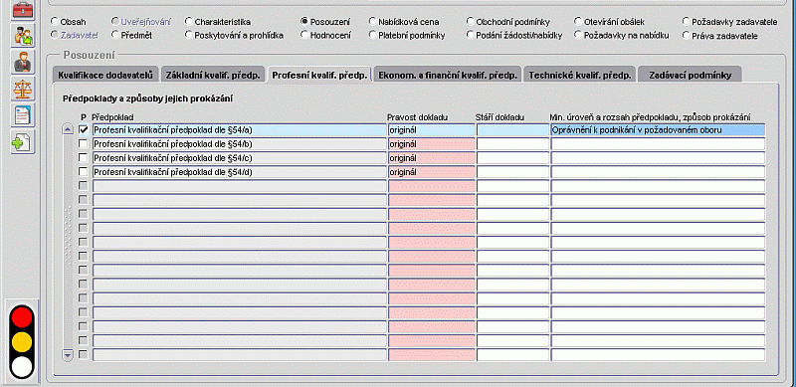
Task: Open the justice scales sidebar icon
Action: pos(23,89)
